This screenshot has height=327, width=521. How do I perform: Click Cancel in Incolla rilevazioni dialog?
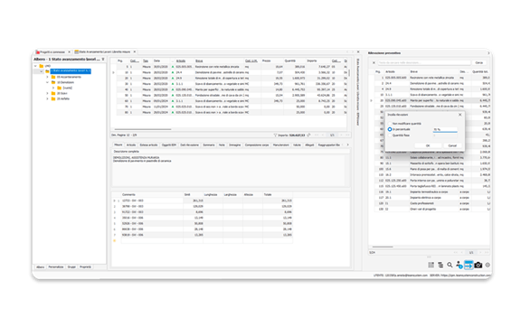[452, 145]
